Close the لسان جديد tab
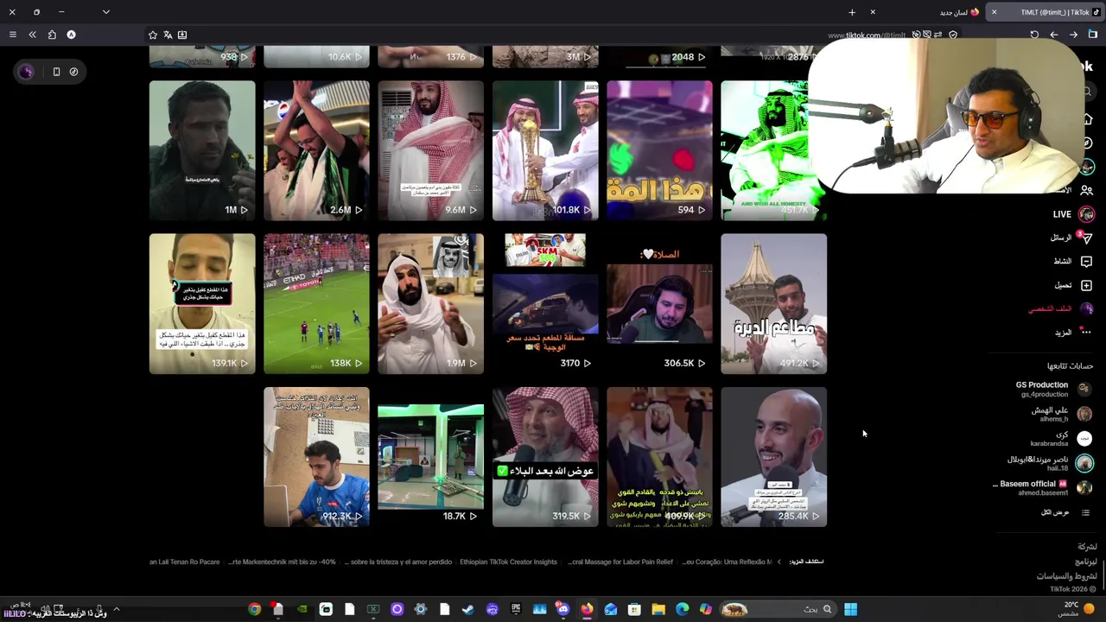Screen dimensions: 1106x622 pyautogui.click(x=873, y=12)
